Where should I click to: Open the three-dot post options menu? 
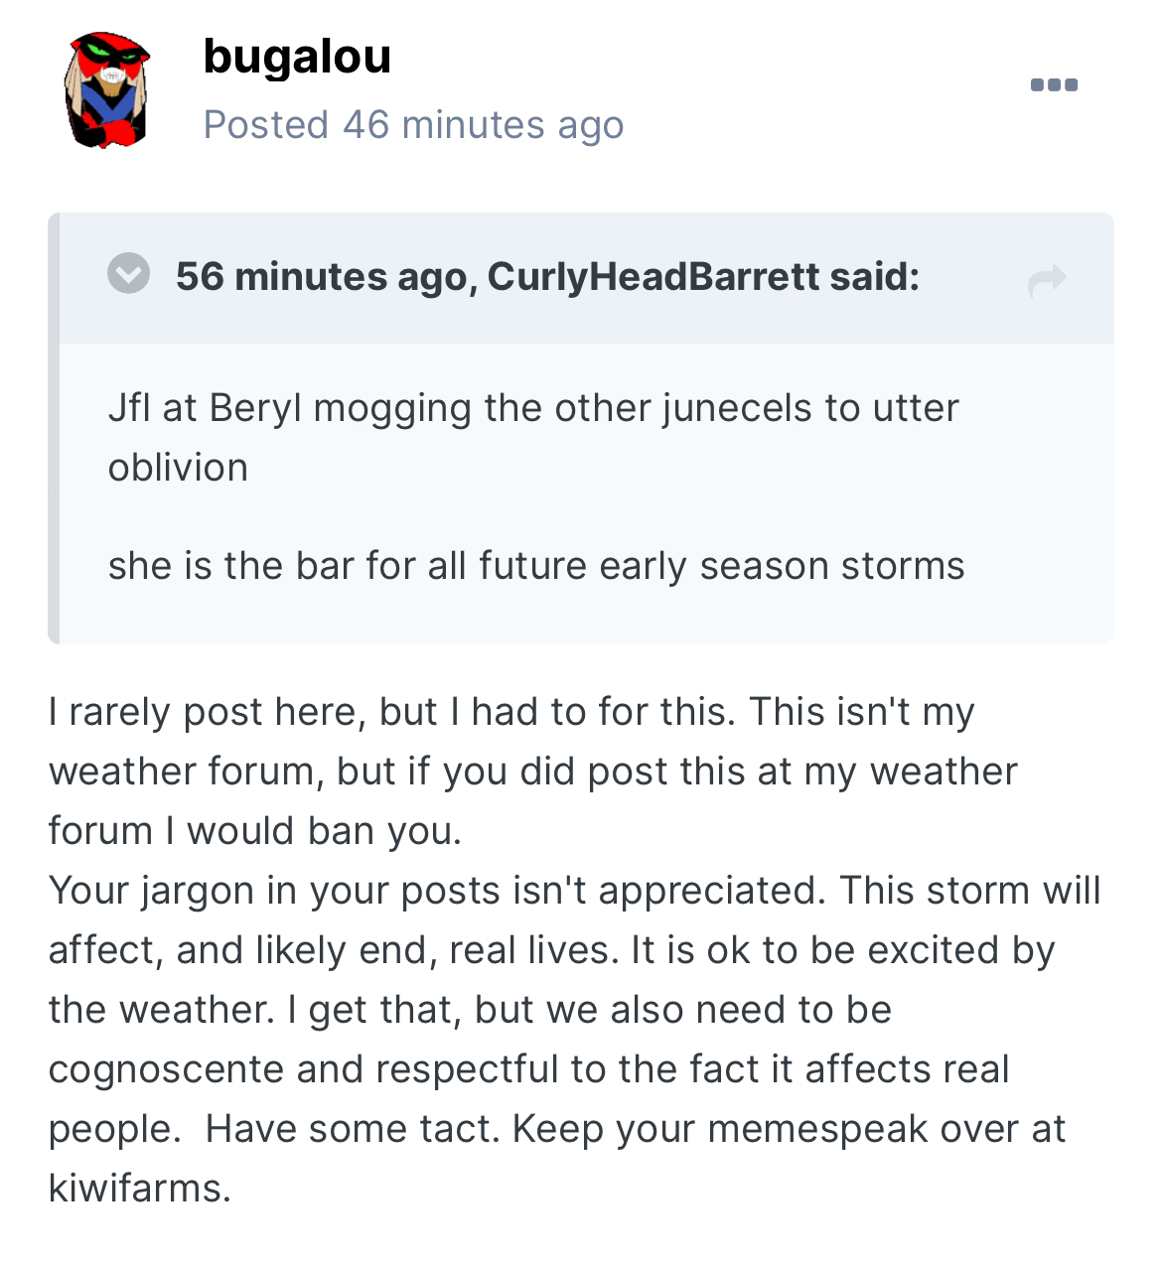pos(1054,84)
